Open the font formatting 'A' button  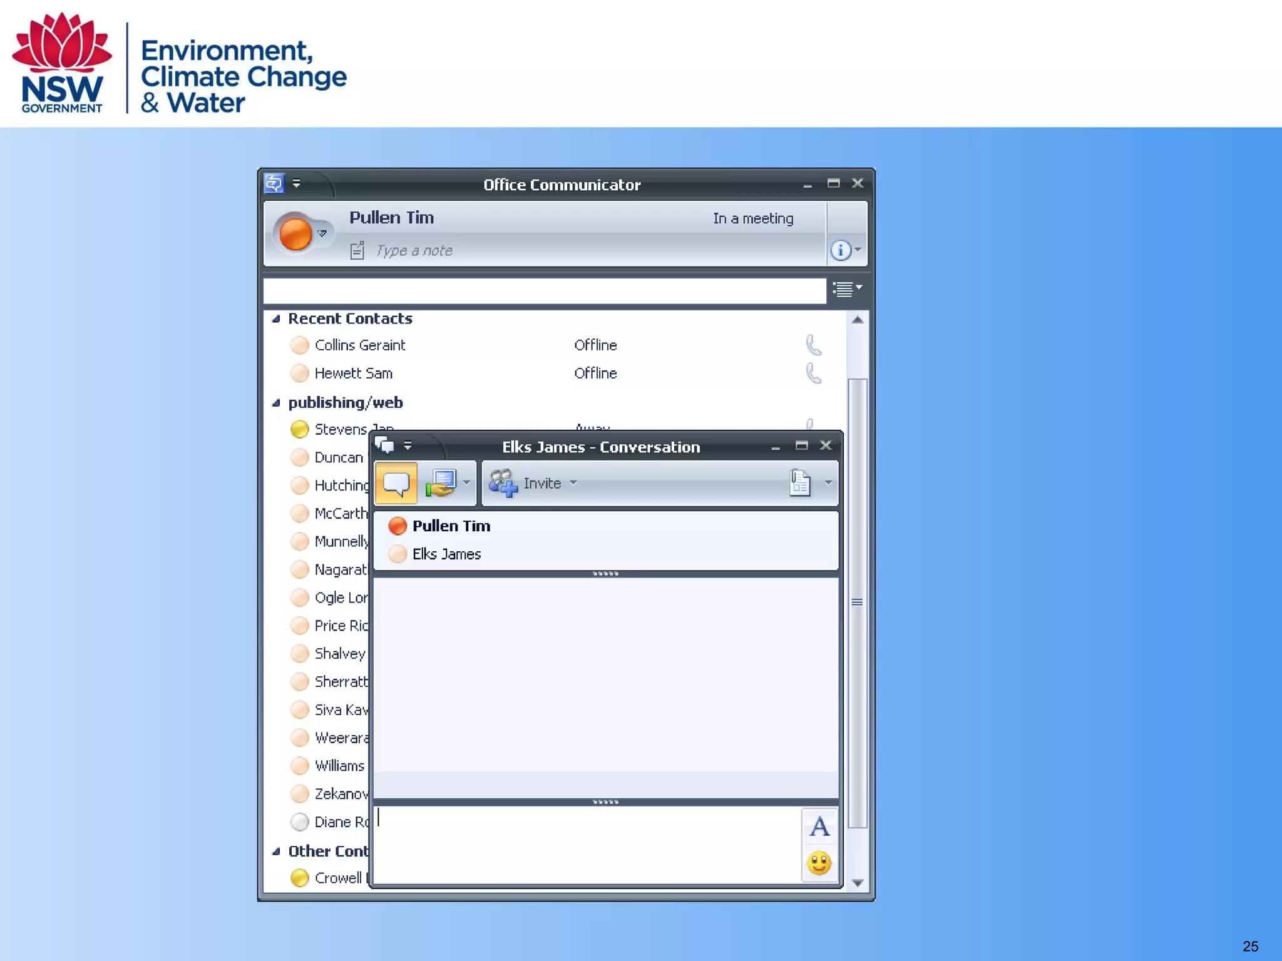click(819, 827)
